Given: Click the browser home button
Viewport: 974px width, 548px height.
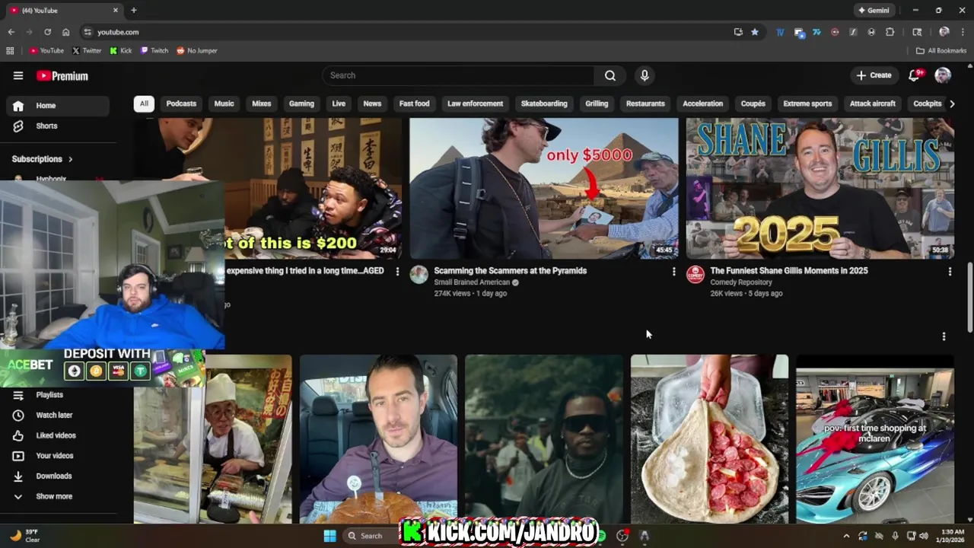Looking at the screenshot, I should (65, 32).
